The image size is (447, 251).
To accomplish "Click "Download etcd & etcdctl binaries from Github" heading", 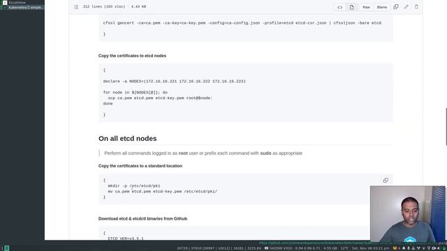I will tap(142, 219).
